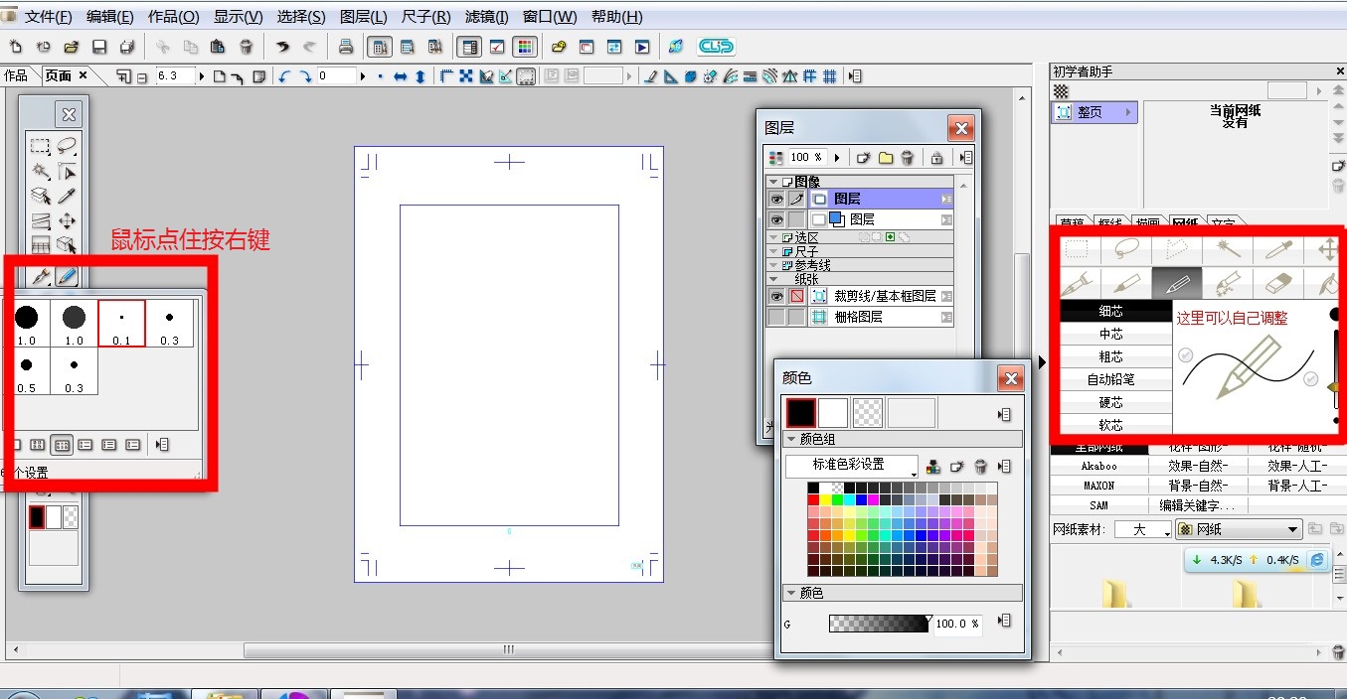Click the undo arrow in the toolbar

[x=282, y=47]
